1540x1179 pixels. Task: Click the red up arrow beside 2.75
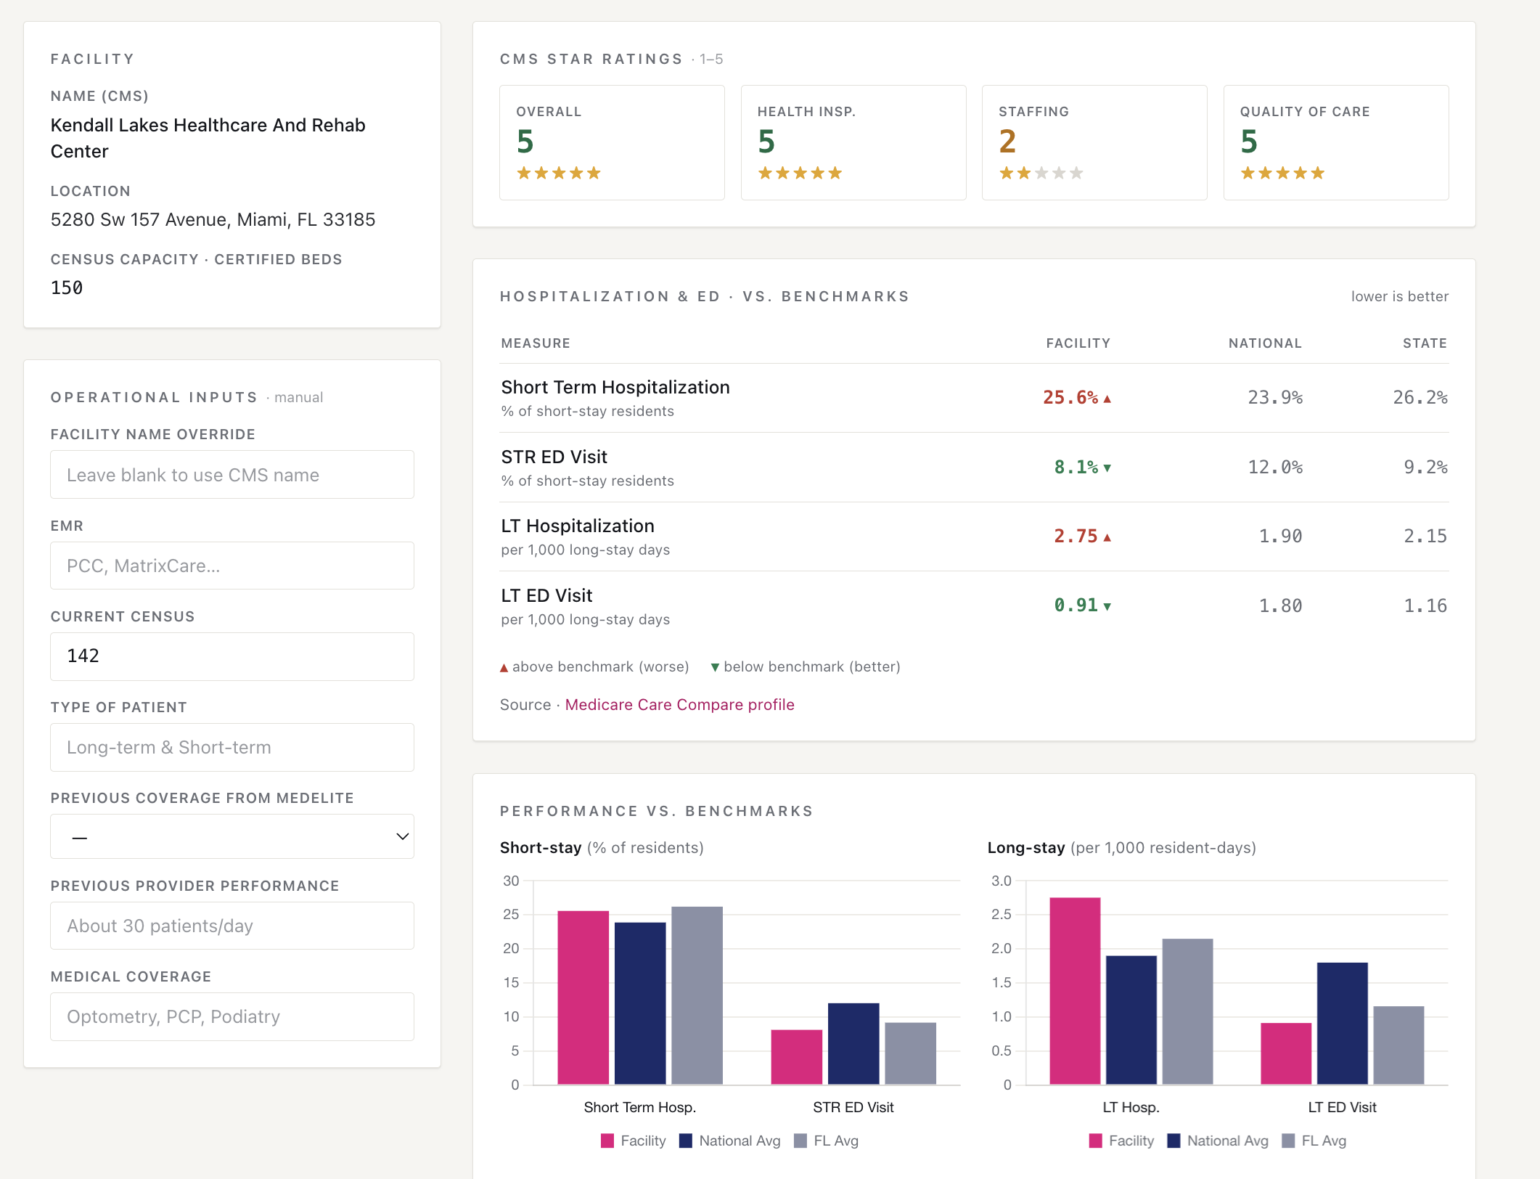[1107, 537]
